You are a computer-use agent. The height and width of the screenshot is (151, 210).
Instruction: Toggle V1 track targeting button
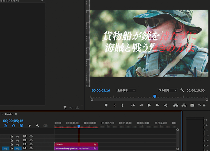(x=18, y=149)
